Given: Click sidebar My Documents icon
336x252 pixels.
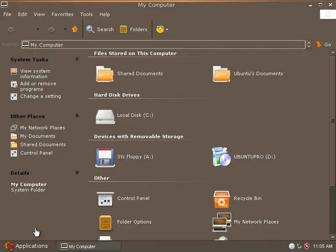Looking at the screenshot, I should [14, 136].
